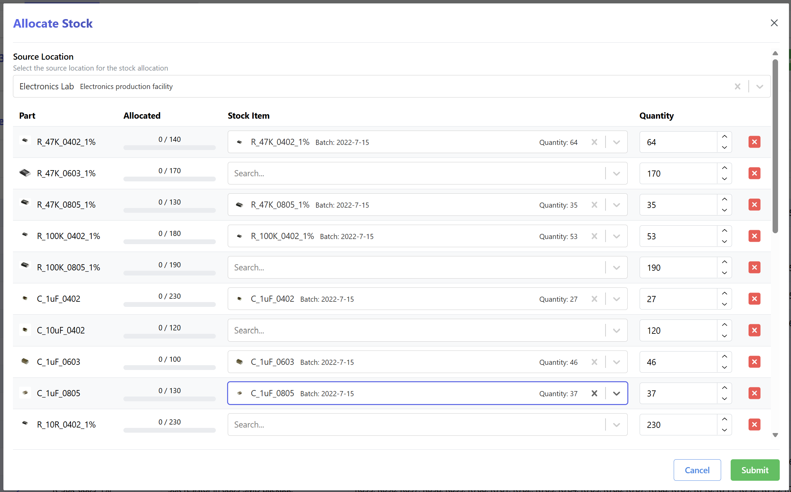The height and width of the screenshot is (492, 791).
Task: Click the R_47K_0805_1% allocated progress bar
Action: tap(169, 210)
